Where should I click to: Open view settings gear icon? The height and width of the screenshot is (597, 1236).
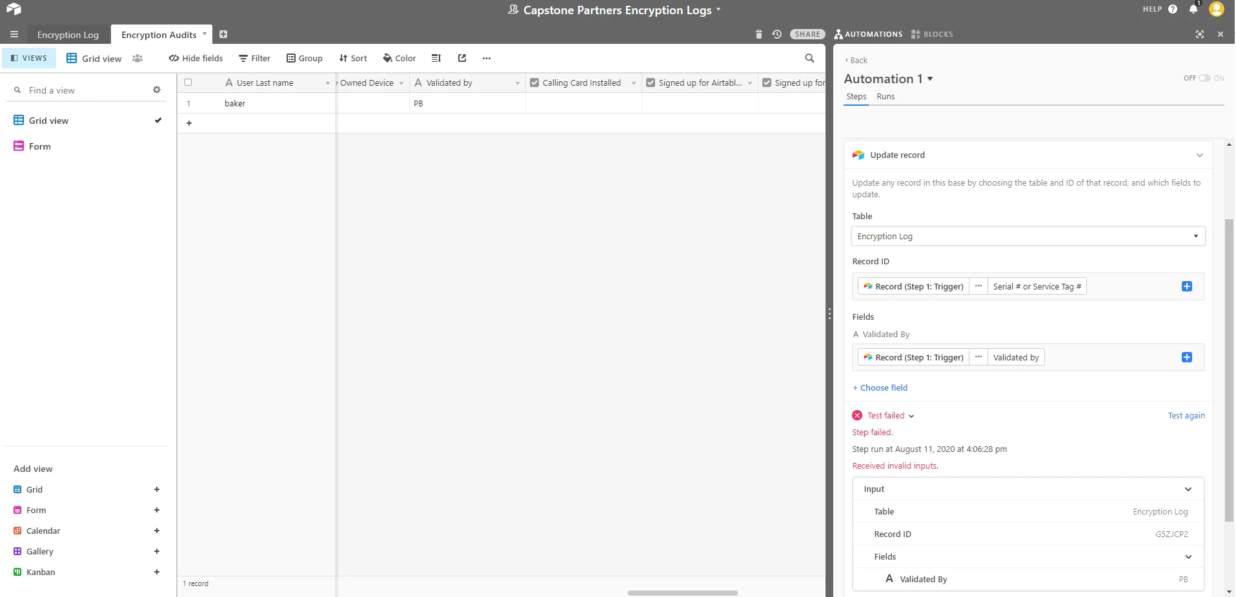[x=157, y=90]
